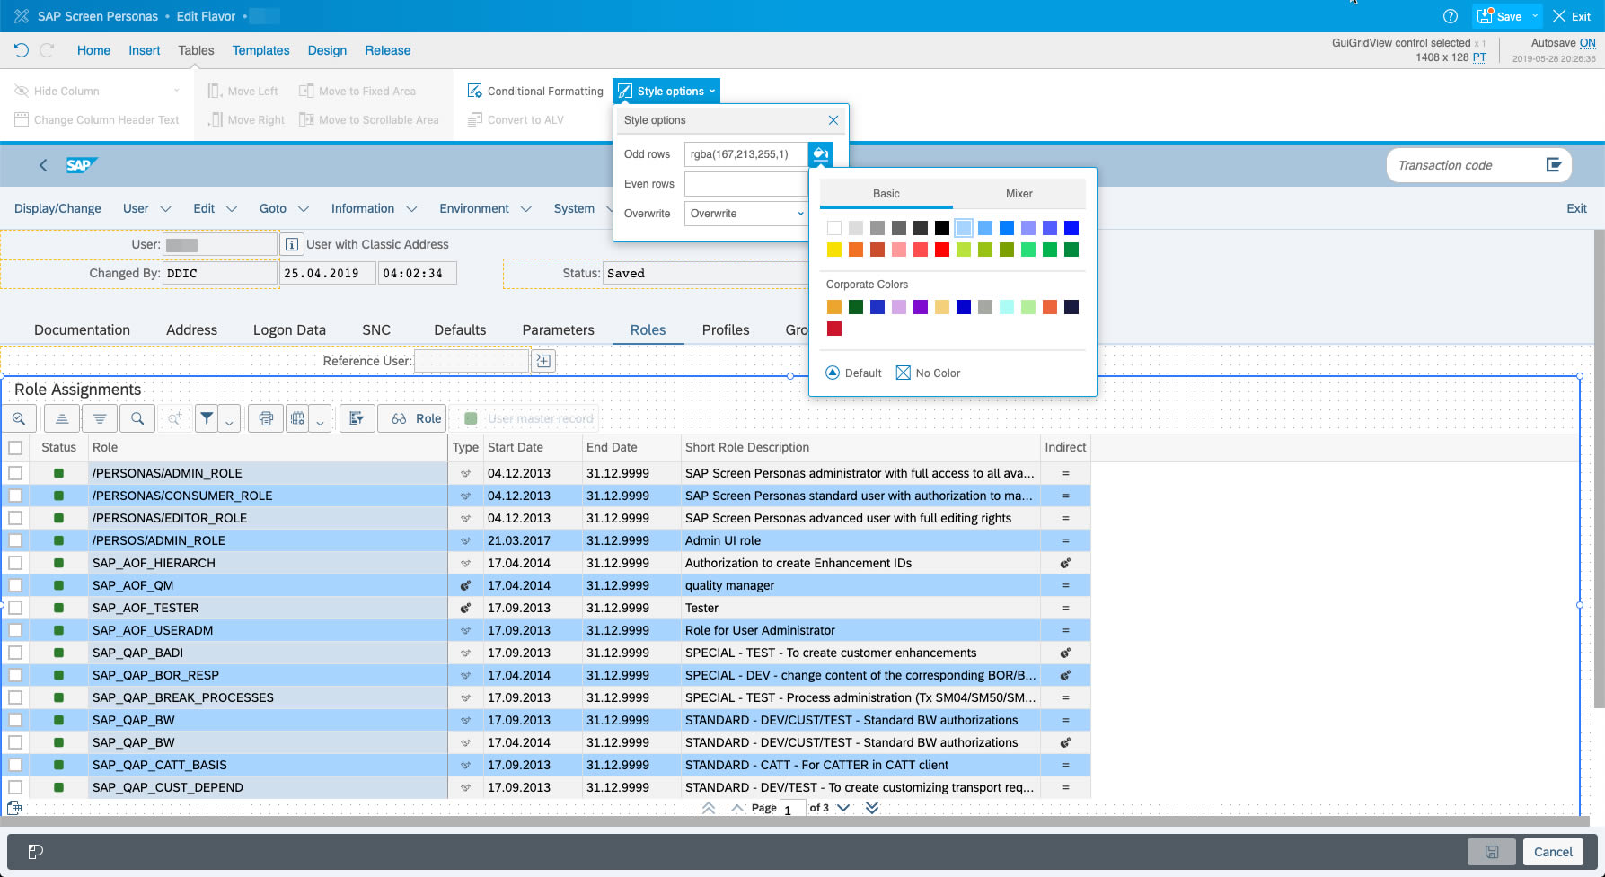Check the SAP_AOF_HIERARCH row checkbox
Viewport: 1605px width, 877px height.
15,563
